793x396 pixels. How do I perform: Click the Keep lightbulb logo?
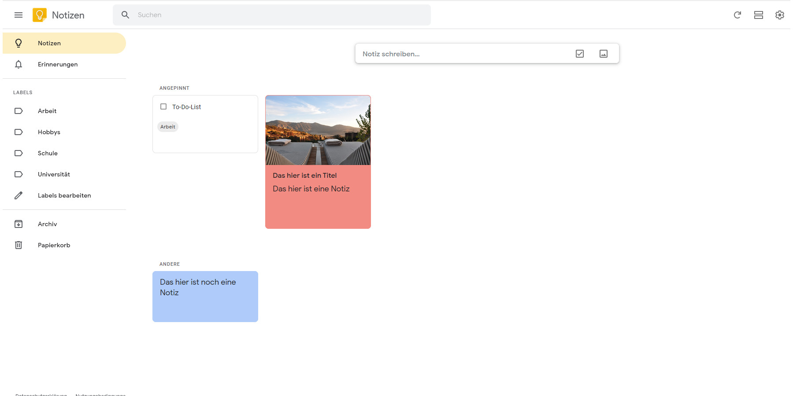[40, 15]
